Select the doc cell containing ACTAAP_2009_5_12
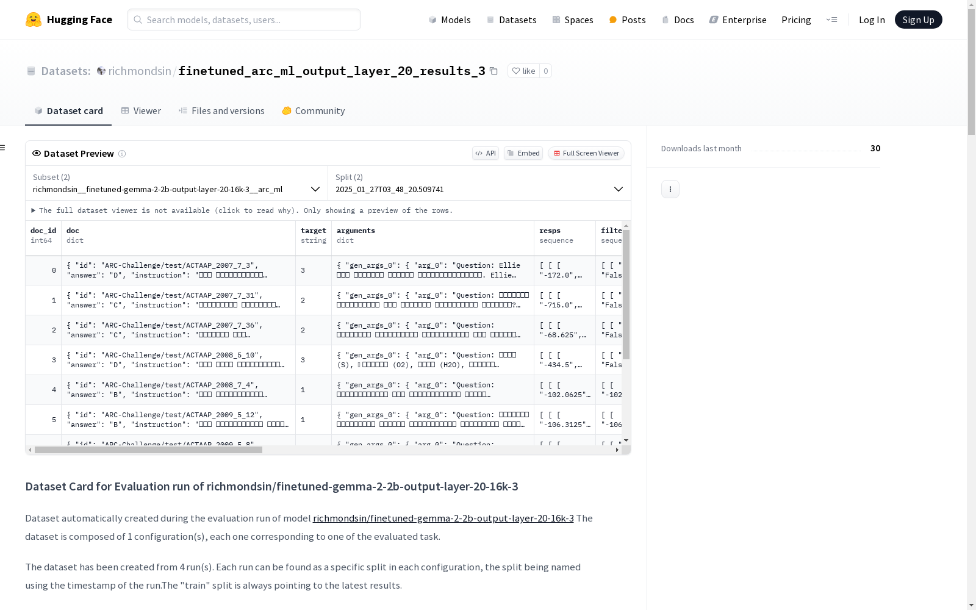The height and width of the screenshot is (610, 976). point(179,420)
